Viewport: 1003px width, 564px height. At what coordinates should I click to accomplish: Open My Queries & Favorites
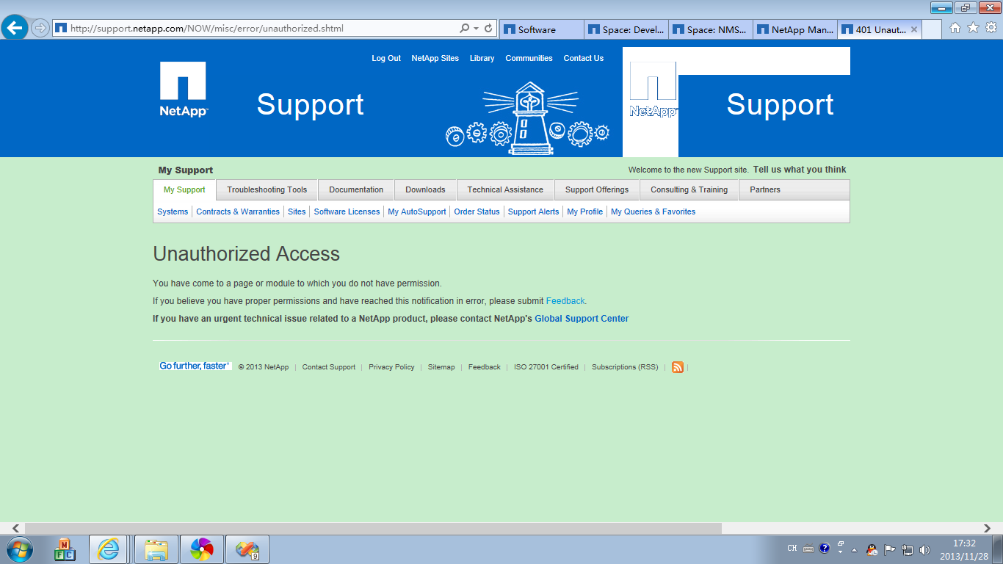point(653,211)
